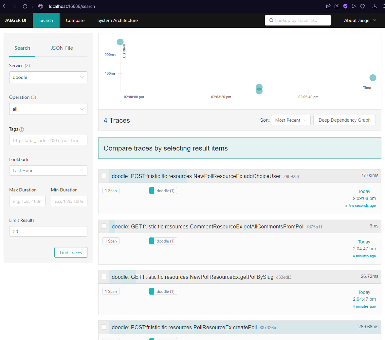Screen dimensions: 385x340
Task: Click 1 Span tag in getPollBySlug trace
Action: tap(111, 291)
